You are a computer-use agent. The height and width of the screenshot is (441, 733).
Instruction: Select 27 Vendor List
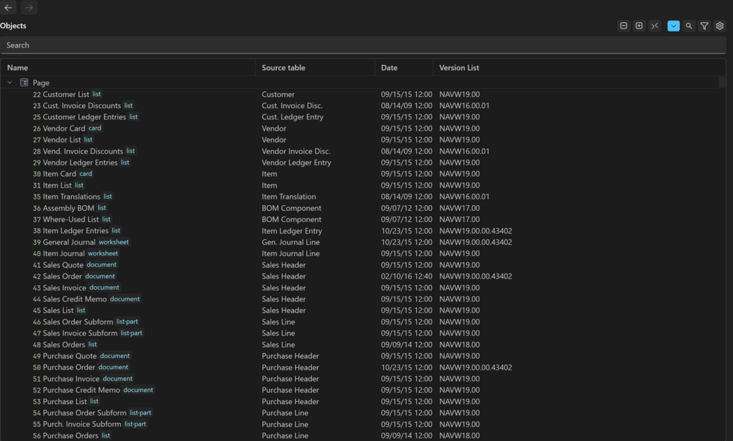click(x=57, y=140)
